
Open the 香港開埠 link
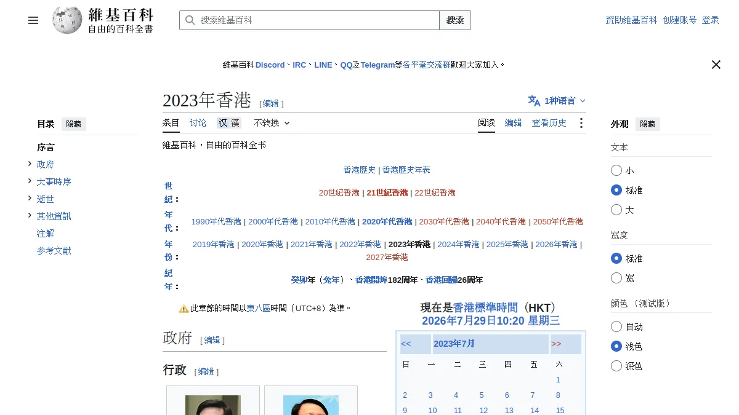(x=371, y=280)
